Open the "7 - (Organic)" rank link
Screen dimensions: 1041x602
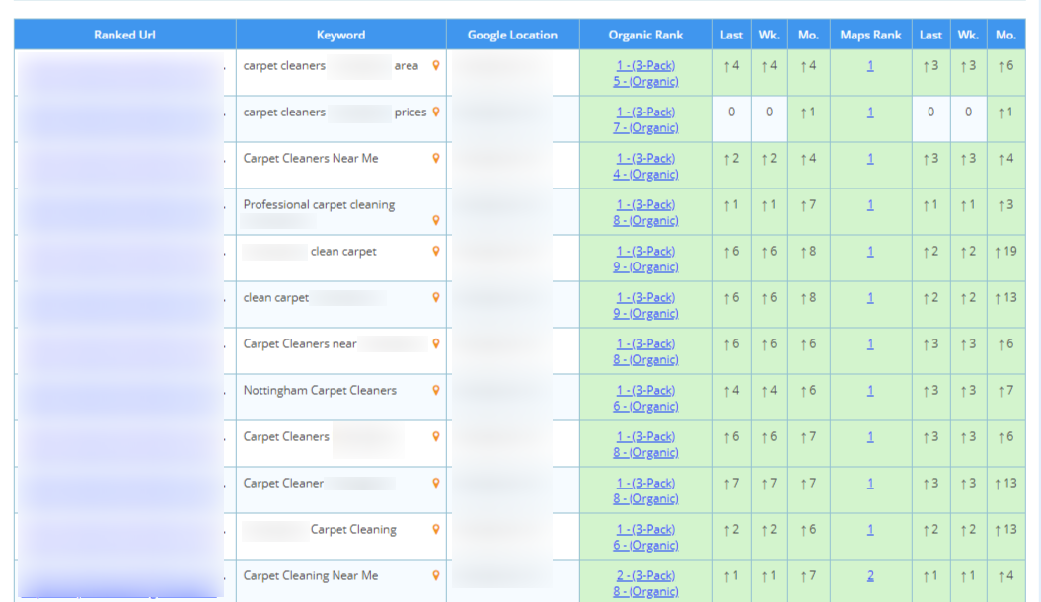click(645, 128)
